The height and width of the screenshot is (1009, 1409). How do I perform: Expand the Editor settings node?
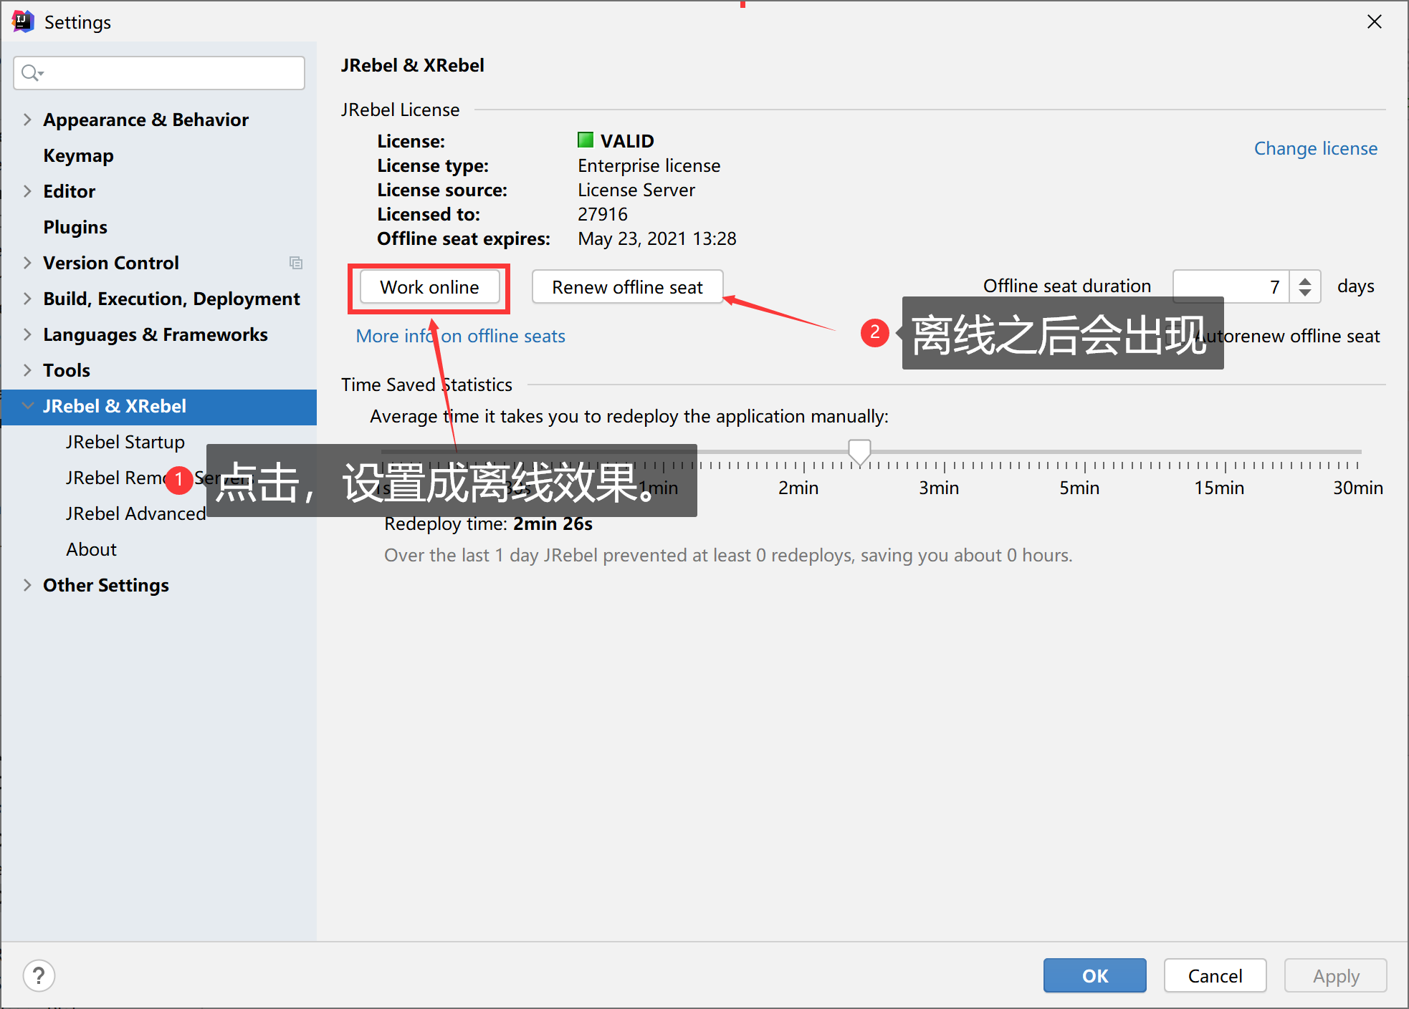click(x=27, y=191)
